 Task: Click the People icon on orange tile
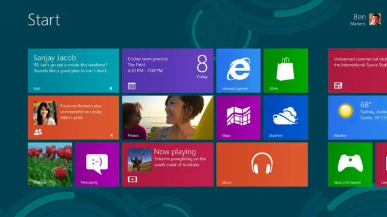pos(38,132)
